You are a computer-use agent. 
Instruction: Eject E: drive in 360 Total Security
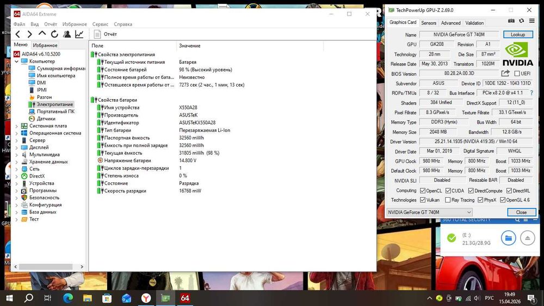[527, 238]
